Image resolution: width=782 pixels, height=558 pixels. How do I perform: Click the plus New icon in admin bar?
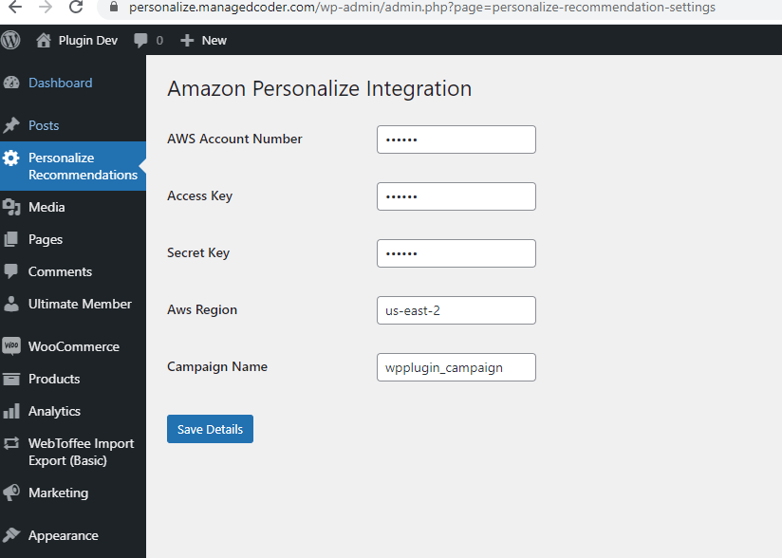coord(187,40)
